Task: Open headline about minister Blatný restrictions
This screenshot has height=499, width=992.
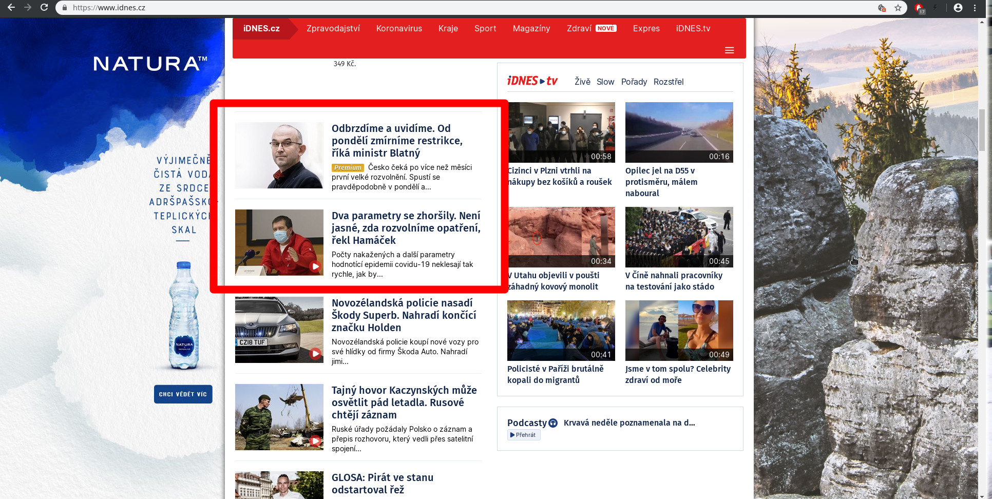Action: coord(397,141)
